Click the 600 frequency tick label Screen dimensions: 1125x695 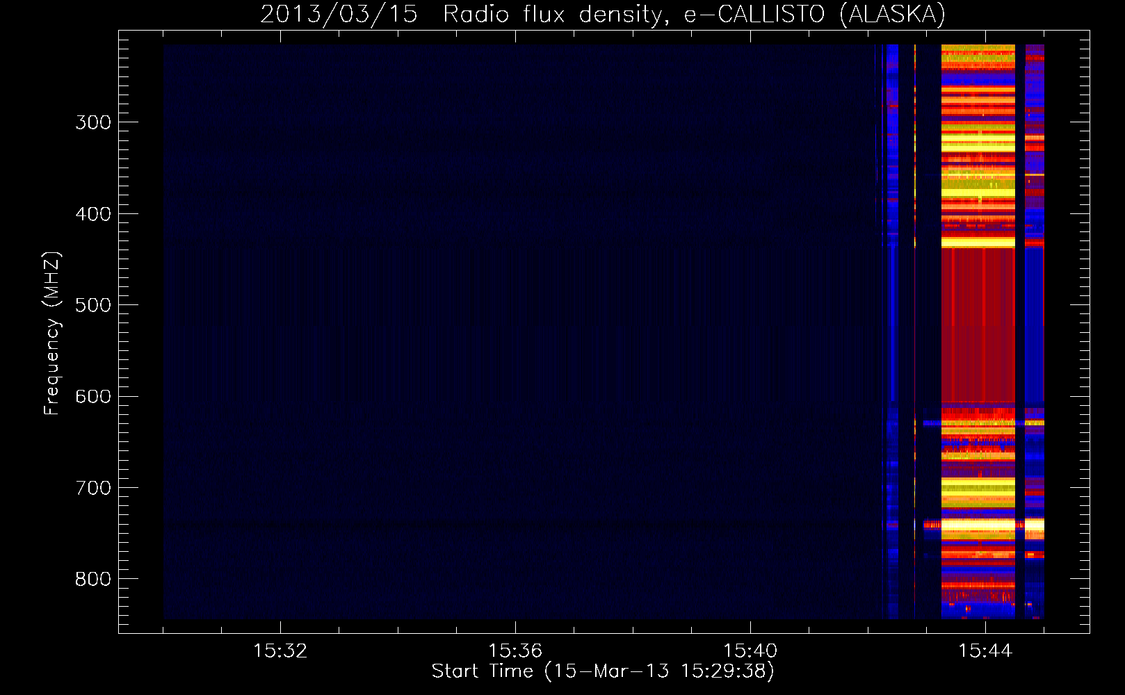tap(93, 397)
